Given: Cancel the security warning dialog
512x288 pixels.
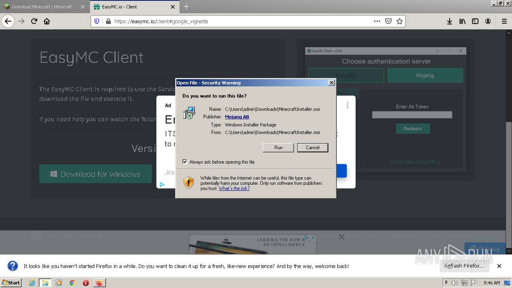Looking at the screenshot, I should (x=313, y=148).
